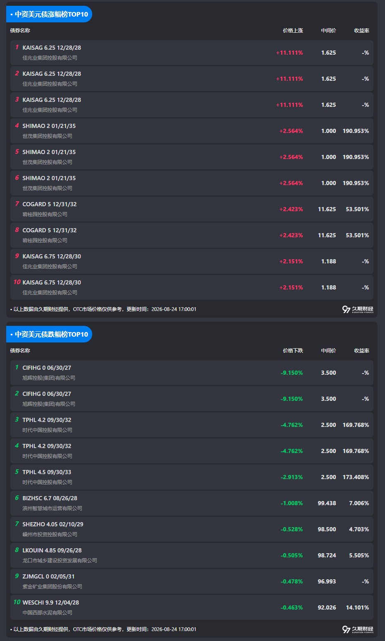Open losers rank 1 CIFIHG 0 06/30/27
This screenshot has width=385, height=641.
(192, 373)
